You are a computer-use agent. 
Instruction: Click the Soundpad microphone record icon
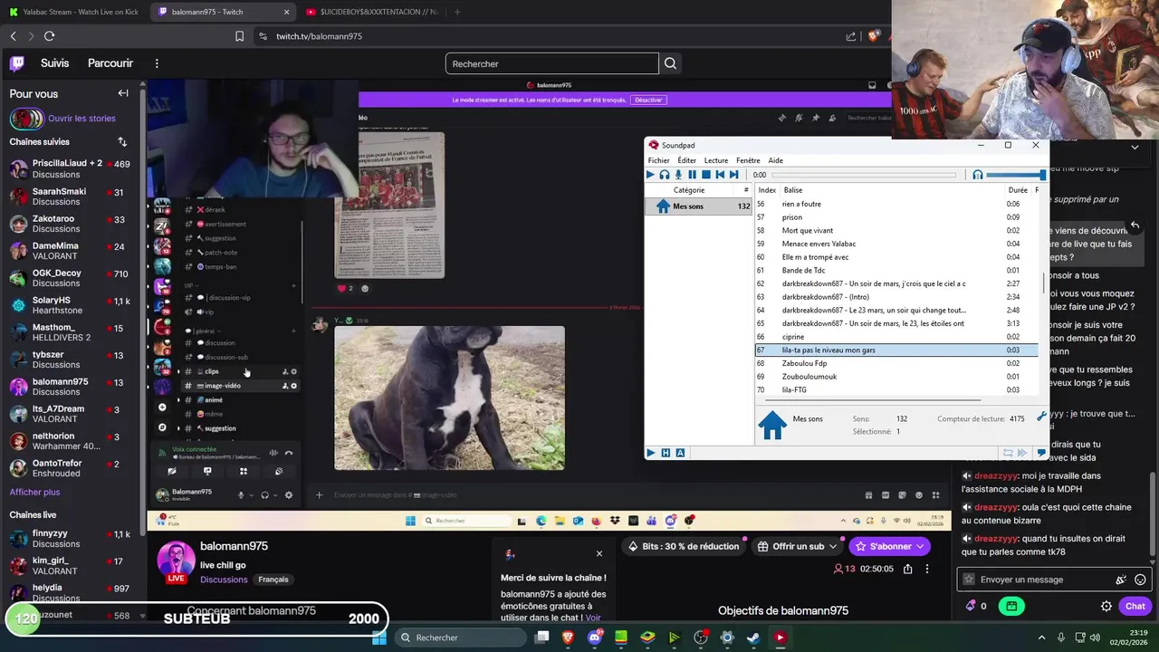[678, 175]
